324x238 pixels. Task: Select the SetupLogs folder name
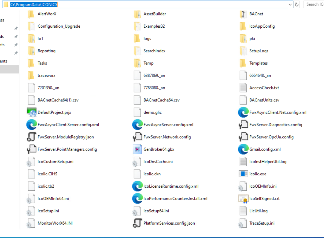pos(259,51)
